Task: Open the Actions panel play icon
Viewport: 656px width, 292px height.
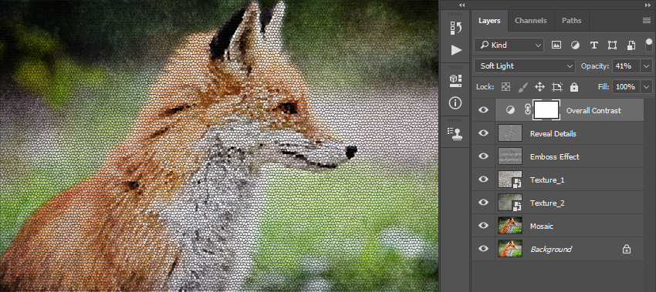Action: pos(456,50)
